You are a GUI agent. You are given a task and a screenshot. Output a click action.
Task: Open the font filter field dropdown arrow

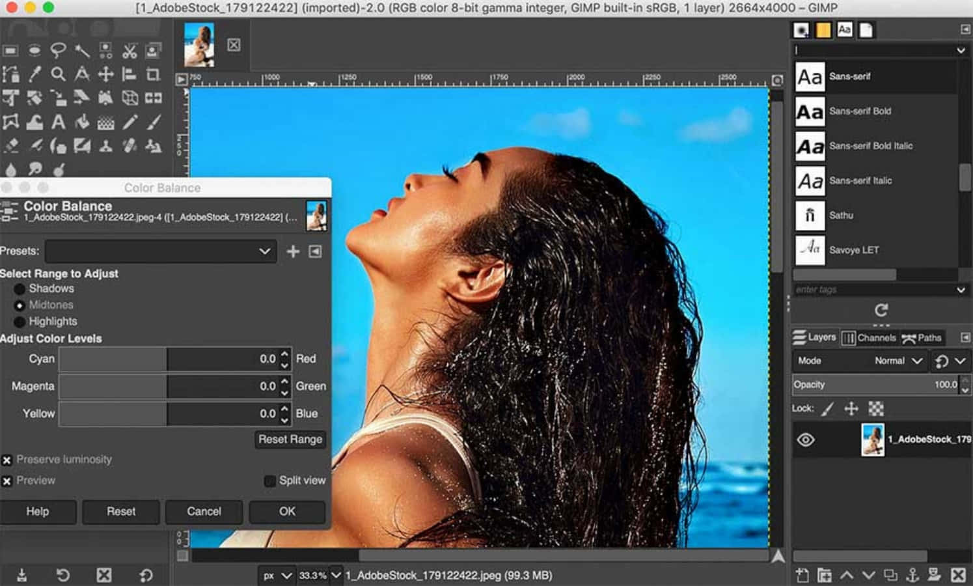point(961,51)
